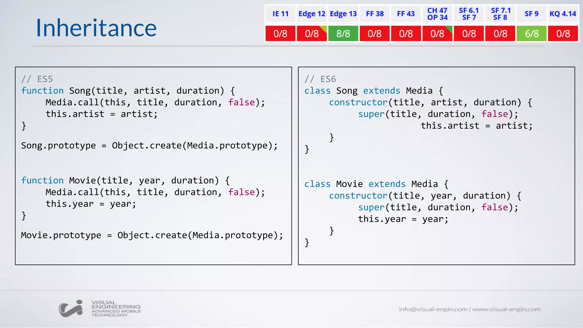Click the light green 6/8 score cell

pyautogui.click(x=531, y=34)
